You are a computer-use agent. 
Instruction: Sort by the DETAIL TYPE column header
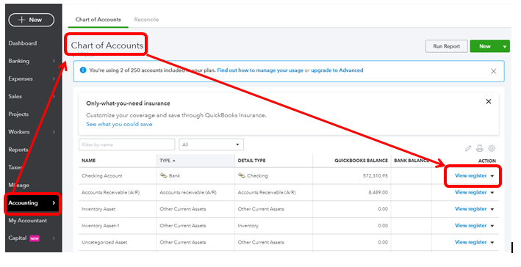251,161
